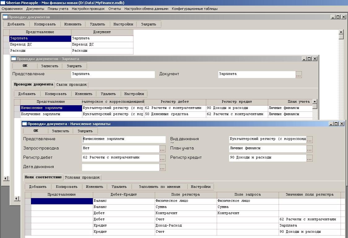Select the Получение зарплаты row

(163, 114)
